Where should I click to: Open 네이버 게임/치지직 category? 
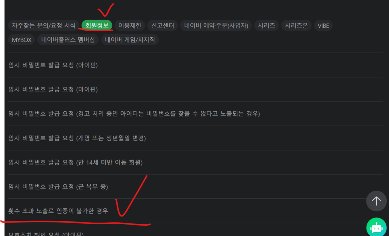pos(130,40)
